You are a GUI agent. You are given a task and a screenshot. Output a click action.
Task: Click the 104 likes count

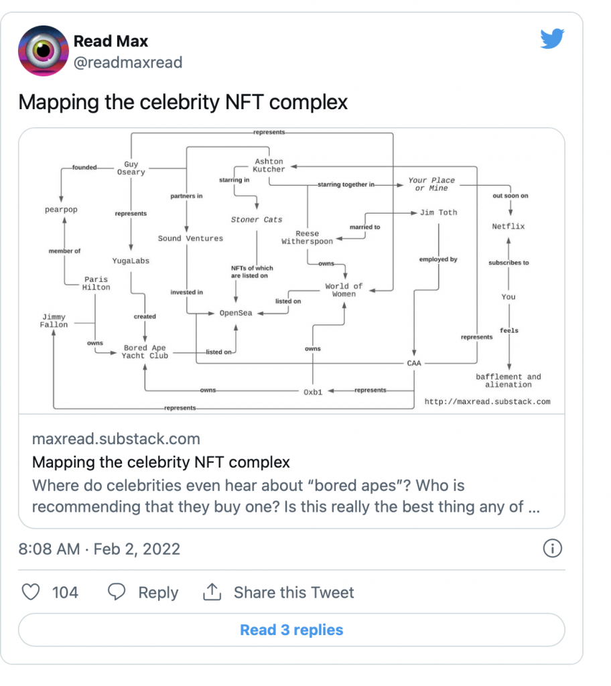pos(65,592)
